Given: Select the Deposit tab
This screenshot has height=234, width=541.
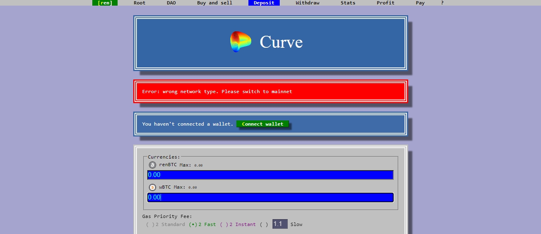Looking at the screenshot, I should (x=264, y=3).
